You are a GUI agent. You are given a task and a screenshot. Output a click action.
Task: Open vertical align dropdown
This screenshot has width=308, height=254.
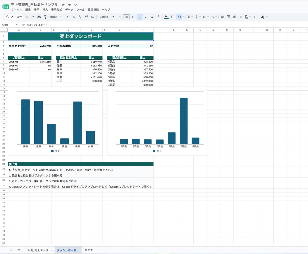[198, 17]
